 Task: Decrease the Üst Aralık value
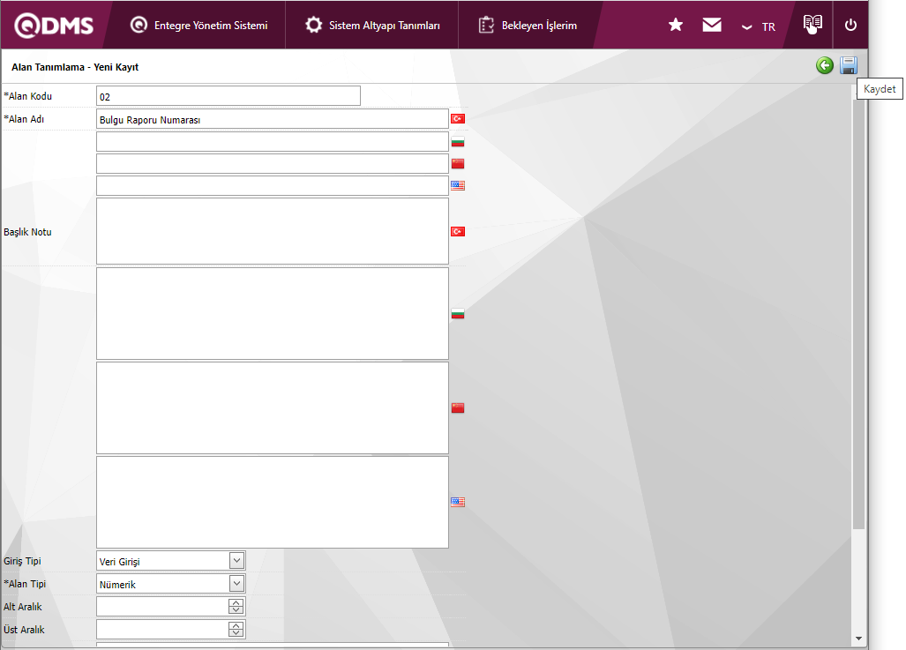pos(236,633)
